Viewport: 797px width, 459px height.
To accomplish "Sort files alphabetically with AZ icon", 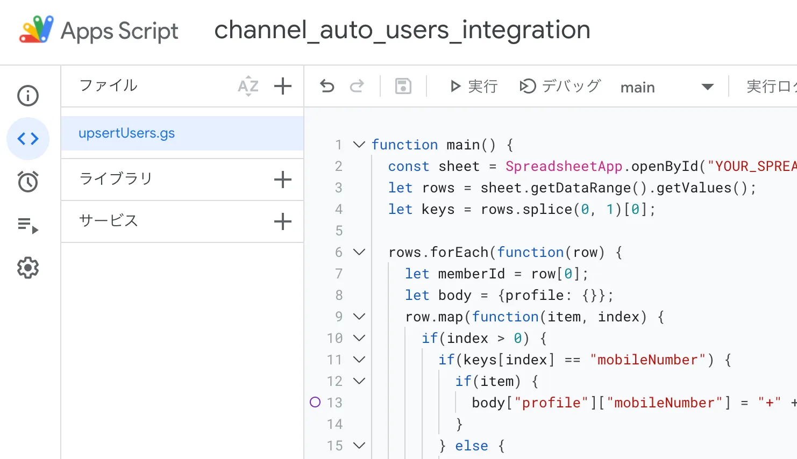I will click(248, 86).
